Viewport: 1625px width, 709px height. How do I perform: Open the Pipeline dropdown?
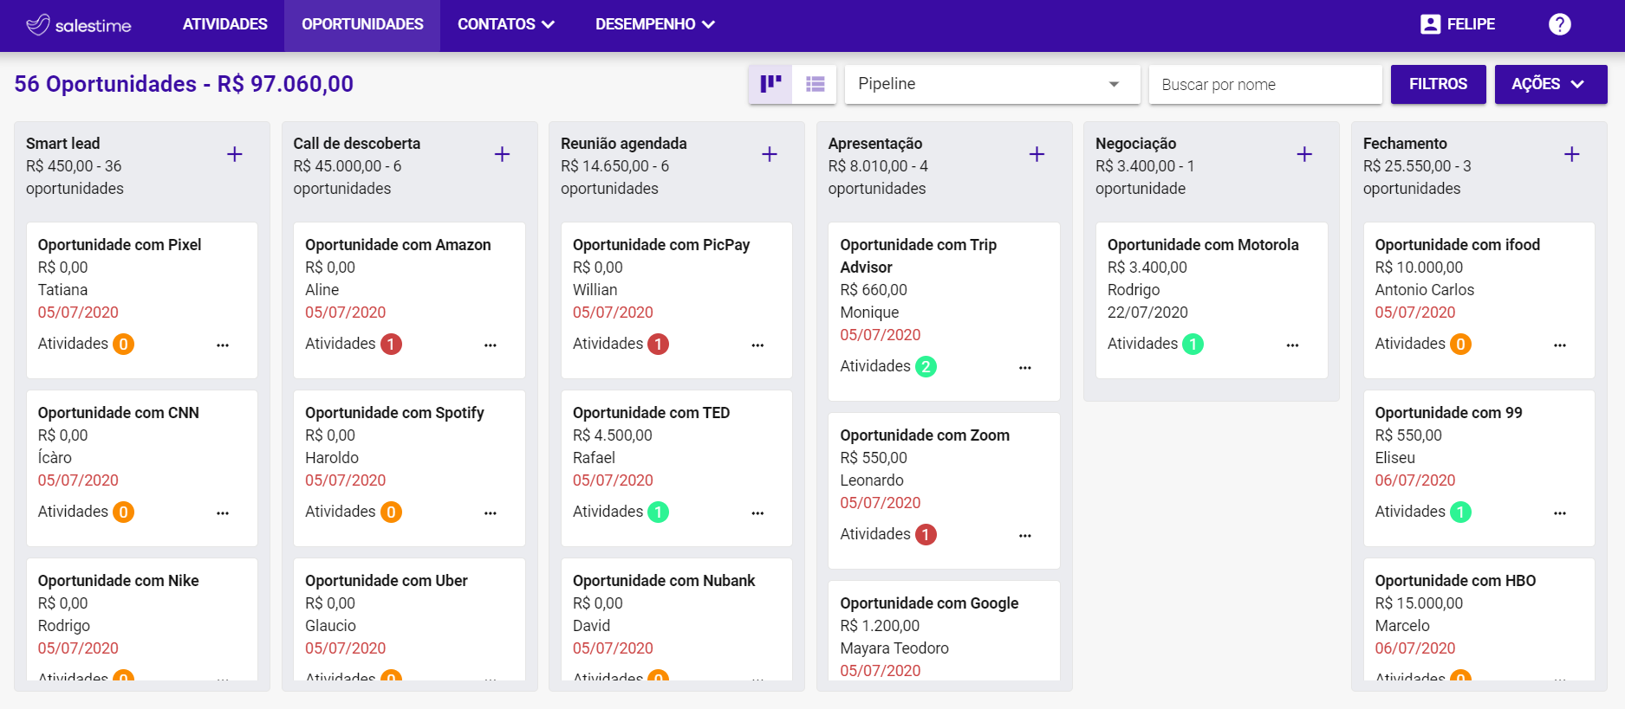pos(992,84)
